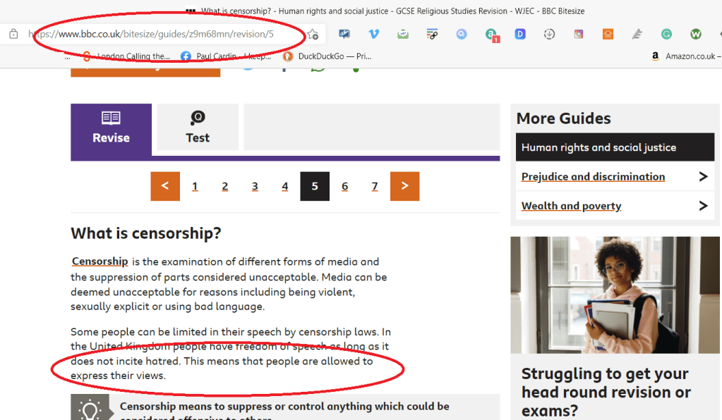Switch to the Test tab
Viewport: 722px width, 420px height.
coord(198,128)
